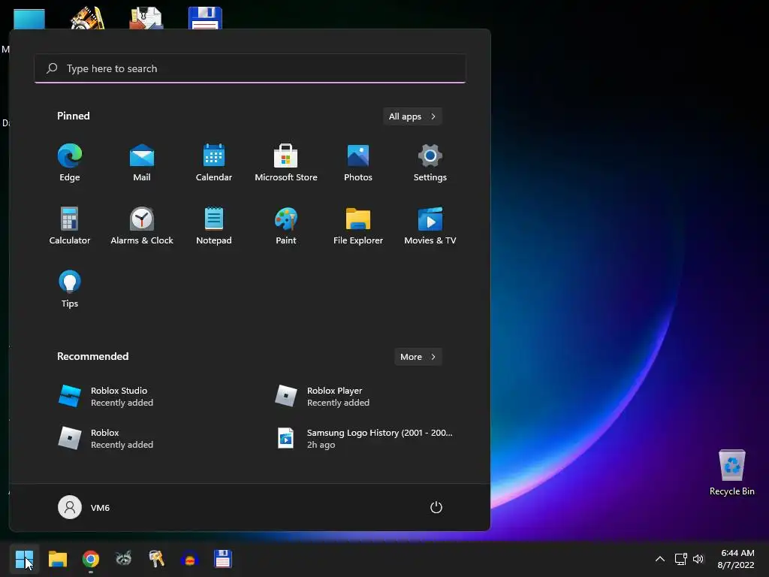Open network status in system tray

tap(680, 559)
